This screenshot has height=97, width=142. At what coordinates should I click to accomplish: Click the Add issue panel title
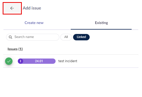32,8
